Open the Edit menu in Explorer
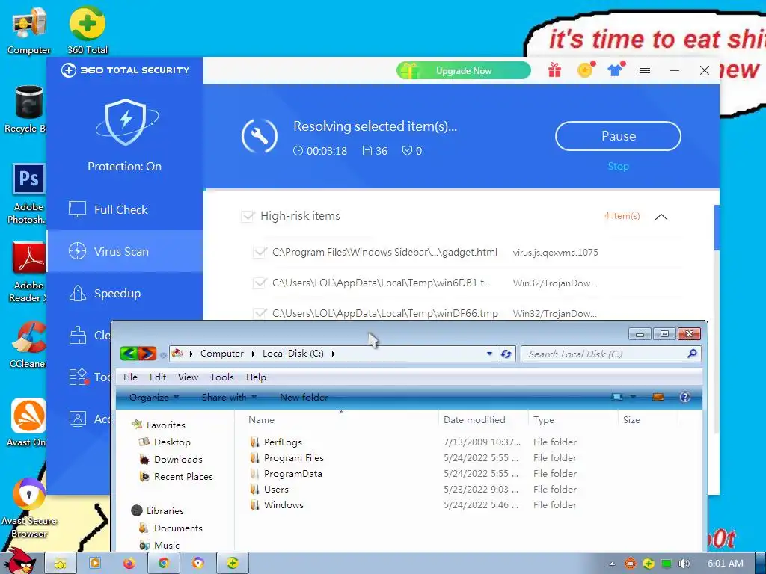766x574 pixels. coord(158,377)
